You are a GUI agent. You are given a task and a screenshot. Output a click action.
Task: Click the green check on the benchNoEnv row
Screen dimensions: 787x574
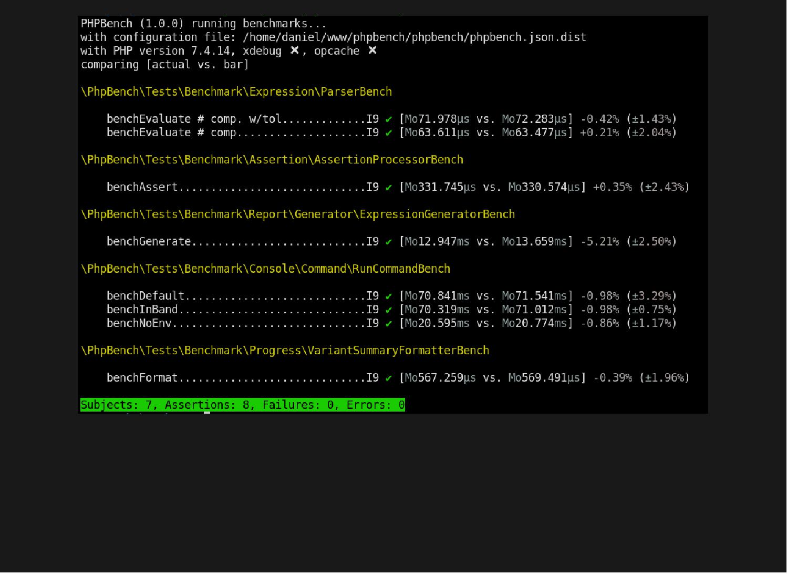click(x=389, y=324)
